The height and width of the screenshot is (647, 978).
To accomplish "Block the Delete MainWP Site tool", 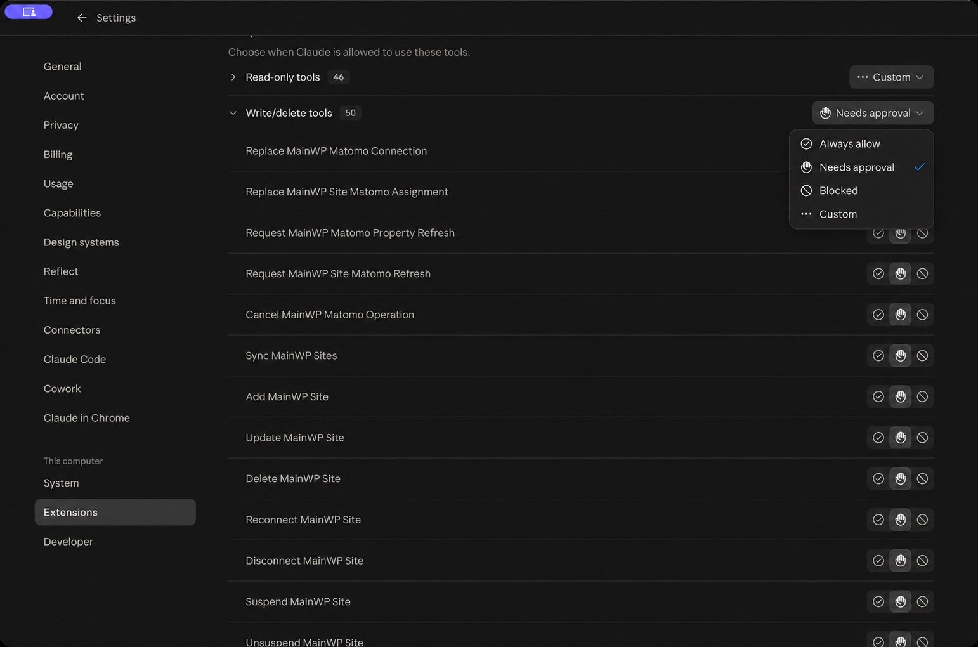I will coord(922,478).
